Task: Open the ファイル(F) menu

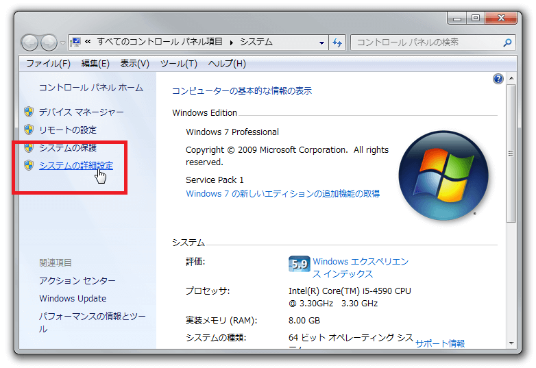Action: (48, 64)
